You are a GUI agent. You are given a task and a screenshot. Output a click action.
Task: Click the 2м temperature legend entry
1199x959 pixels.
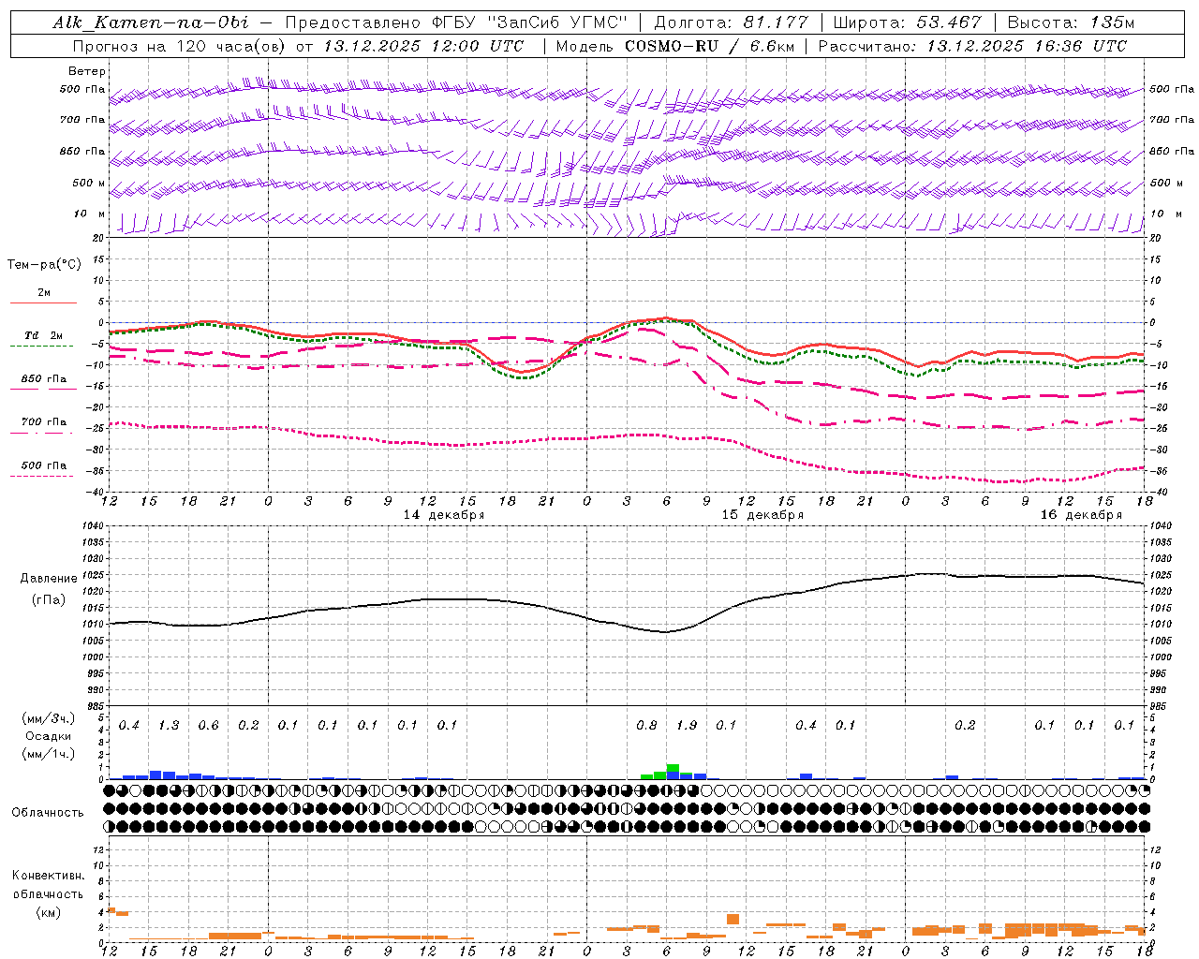pos(44,293)
